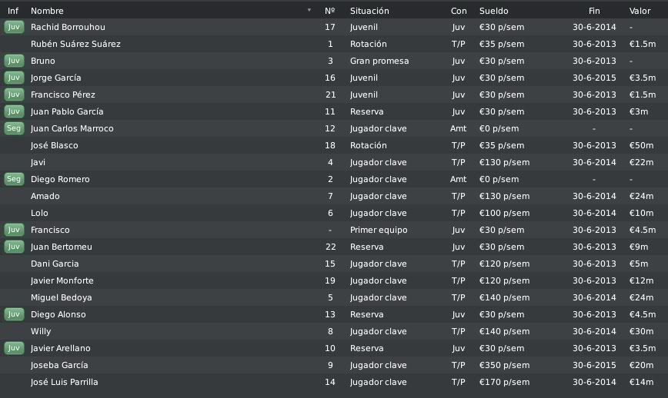Click the Seg badge beside Diego Romero
This screenshot has height=398, width=668.
point(14,179)
